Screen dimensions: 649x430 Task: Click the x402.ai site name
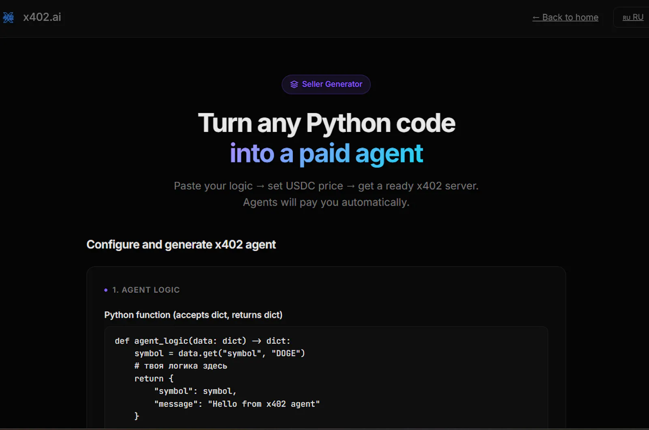click(x=42, y=17)
